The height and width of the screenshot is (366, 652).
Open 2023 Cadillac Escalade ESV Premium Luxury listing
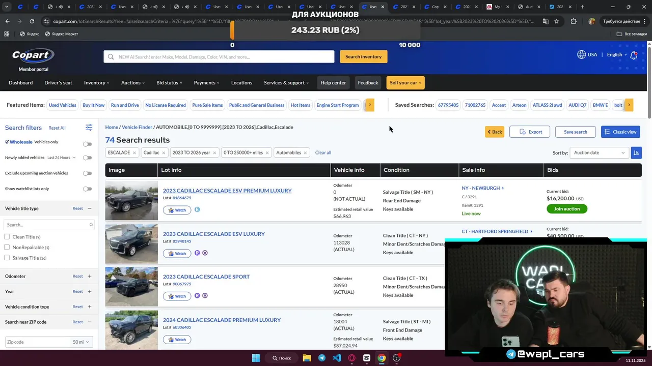tap(227, 191)
